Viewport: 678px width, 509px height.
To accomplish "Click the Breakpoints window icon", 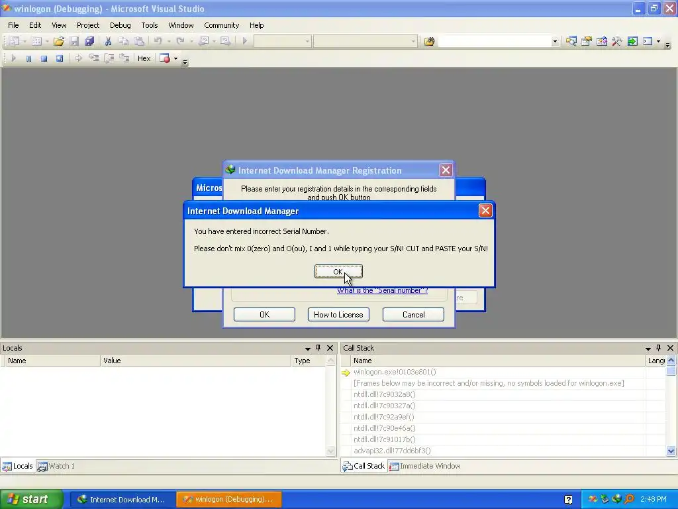I will (x=165, y=58).
